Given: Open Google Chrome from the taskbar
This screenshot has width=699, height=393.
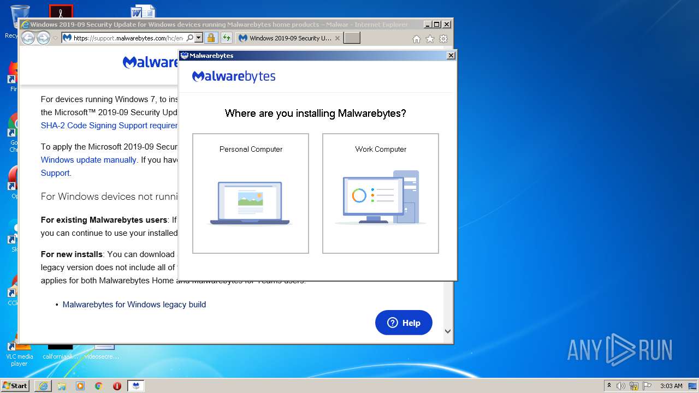Looking at the screenshot, I should coord(99,386).
